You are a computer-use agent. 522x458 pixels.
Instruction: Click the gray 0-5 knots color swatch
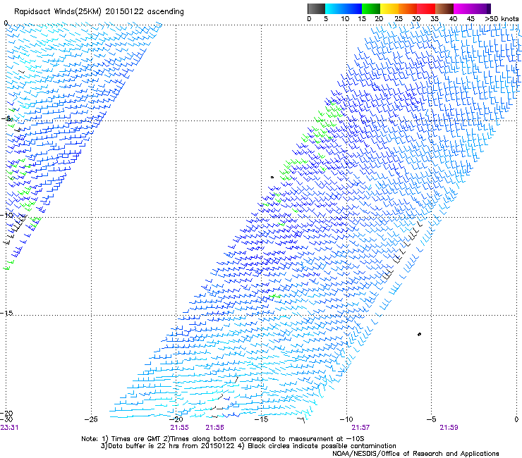click(316, 8)
